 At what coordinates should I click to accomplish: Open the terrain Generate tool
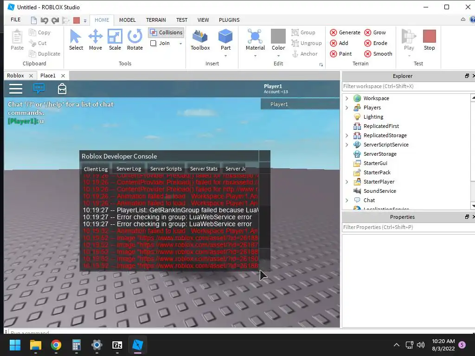coord(345,32)
